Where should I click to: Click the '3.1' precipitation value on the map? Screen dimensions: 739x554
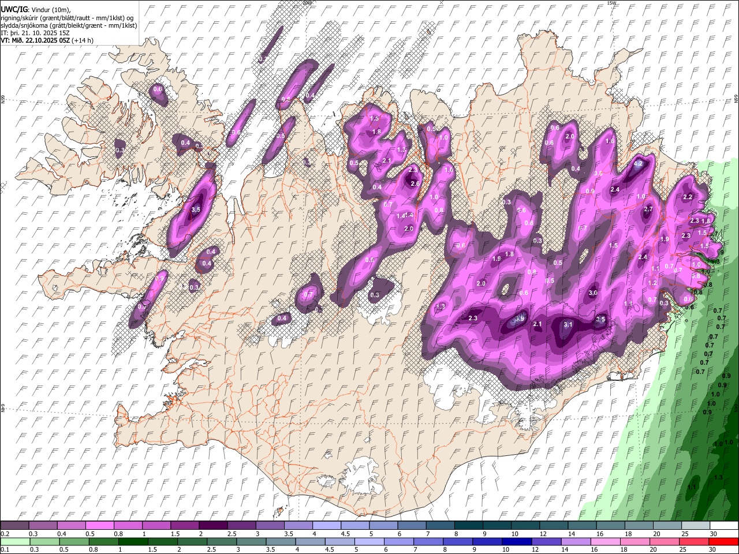[x=568, y=325]
